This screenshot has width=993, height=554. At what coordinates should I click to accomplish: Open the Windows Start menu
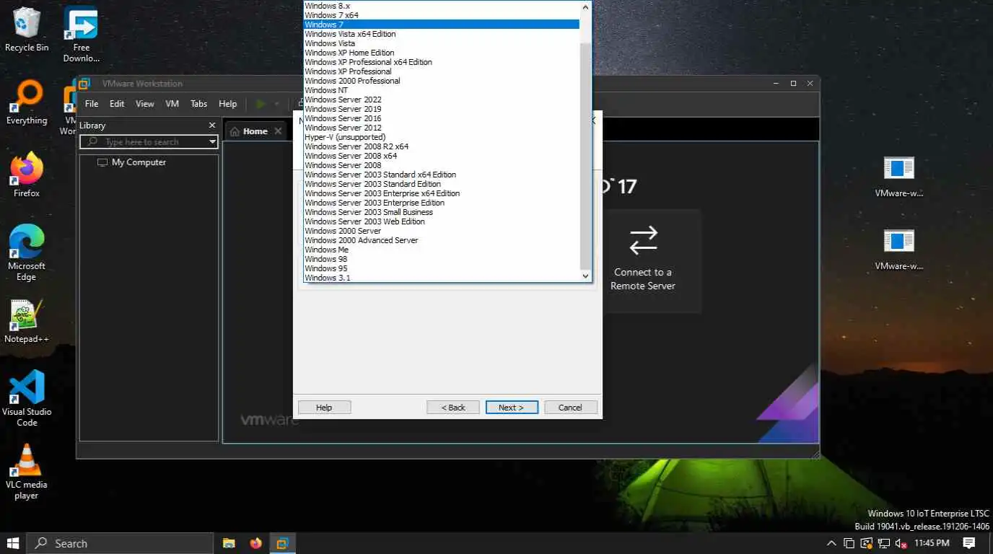(x=12, y=543)
